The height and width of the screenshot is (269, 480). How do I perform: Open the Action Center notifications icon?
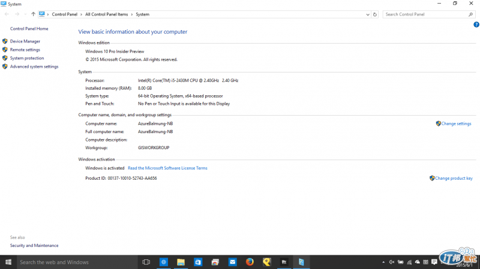click(x=434, y=262)
